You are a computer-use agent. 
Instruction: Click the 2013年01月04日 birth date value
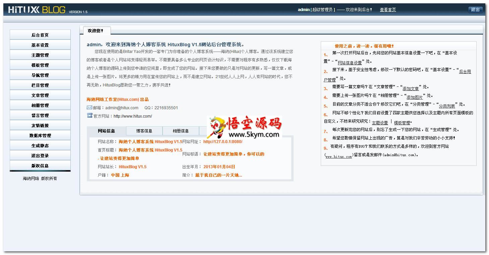219,167
